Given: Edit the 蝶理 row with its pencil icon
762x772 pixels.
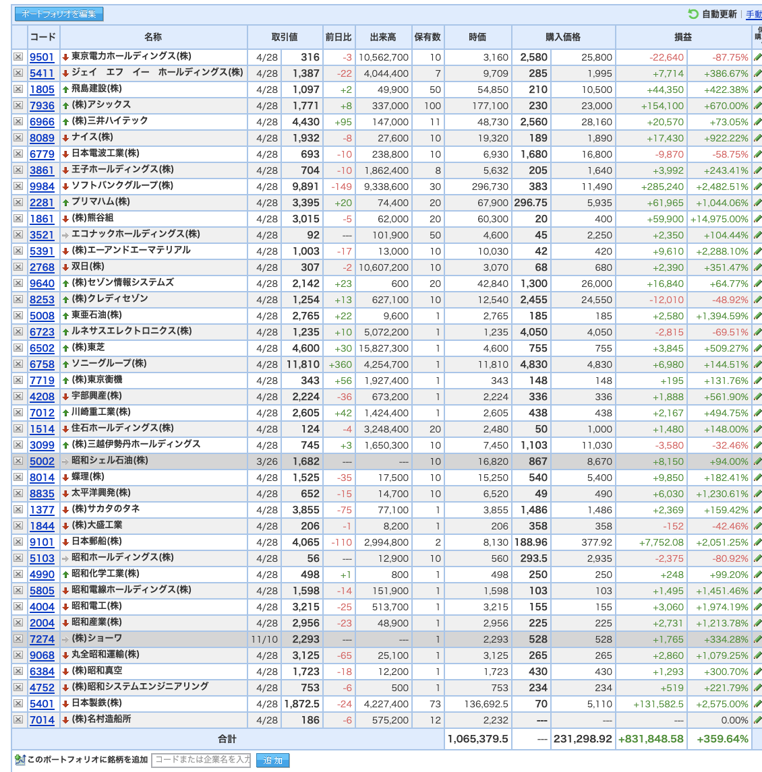Looking at the screenshot, I should click(757, 478).
